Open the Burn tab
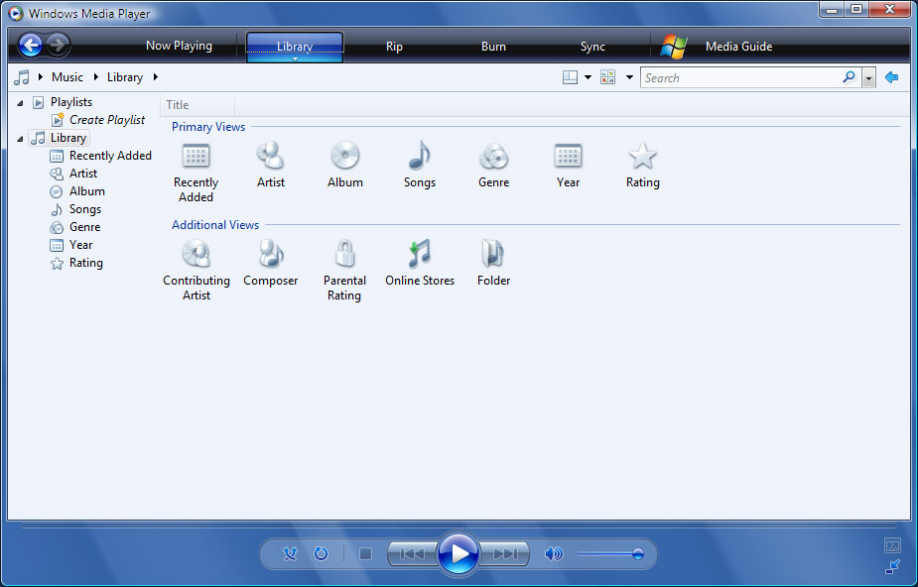The image size is (918, 587). click(x=493, y=47)
